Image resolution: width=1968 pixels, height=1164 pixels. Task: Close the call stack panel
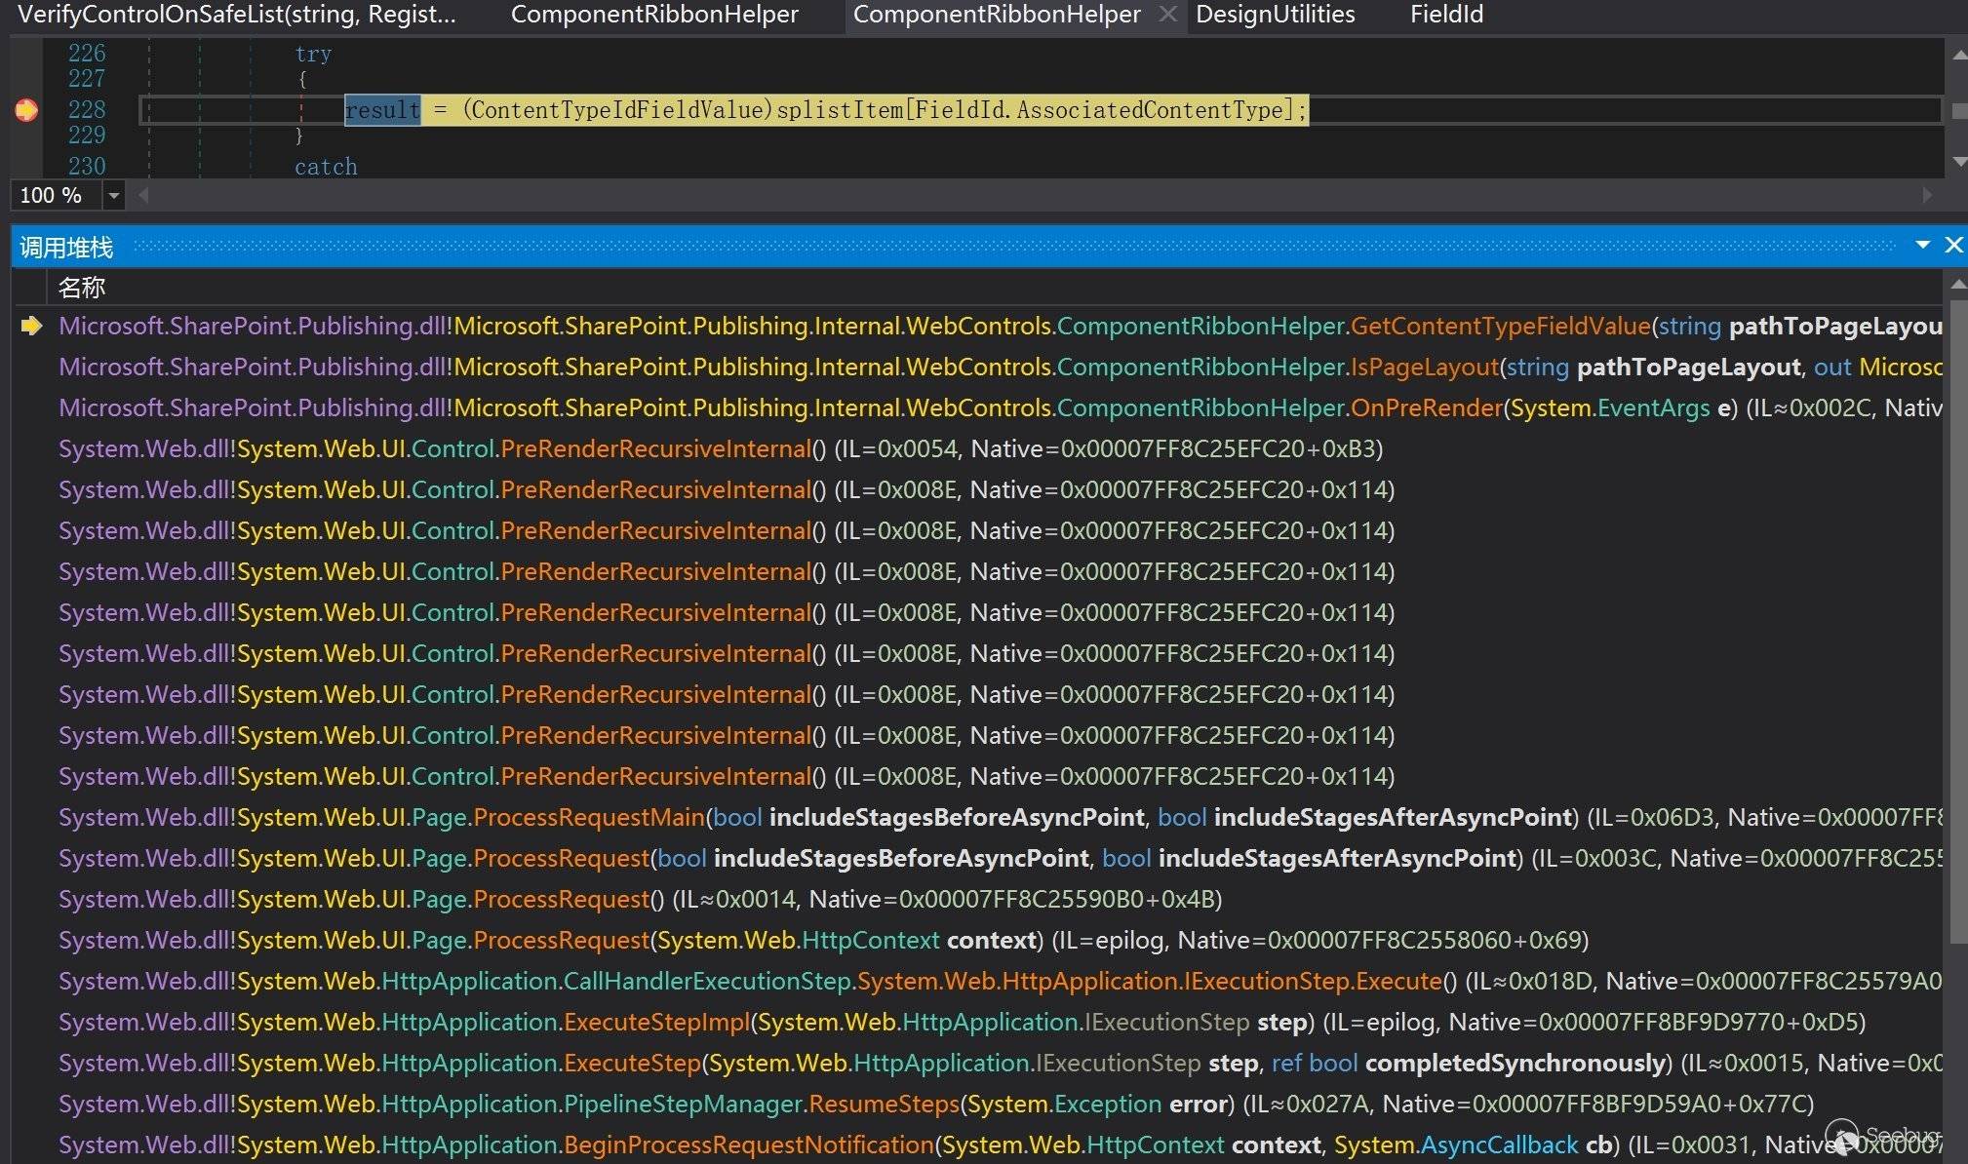tap(1953, 245)
